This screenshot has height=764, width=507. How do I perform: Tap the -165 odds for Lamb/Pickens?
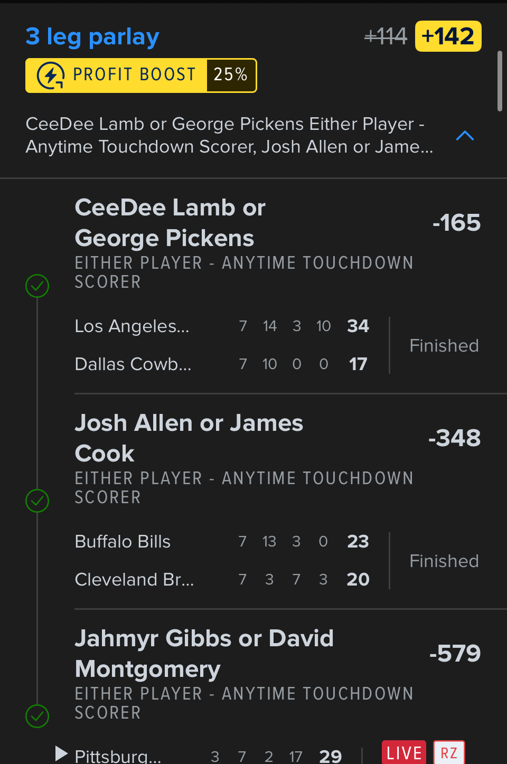coord(456,223)
